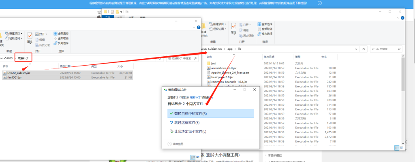
Task: Refresh the lib folder view
Action: coord(364,49)
